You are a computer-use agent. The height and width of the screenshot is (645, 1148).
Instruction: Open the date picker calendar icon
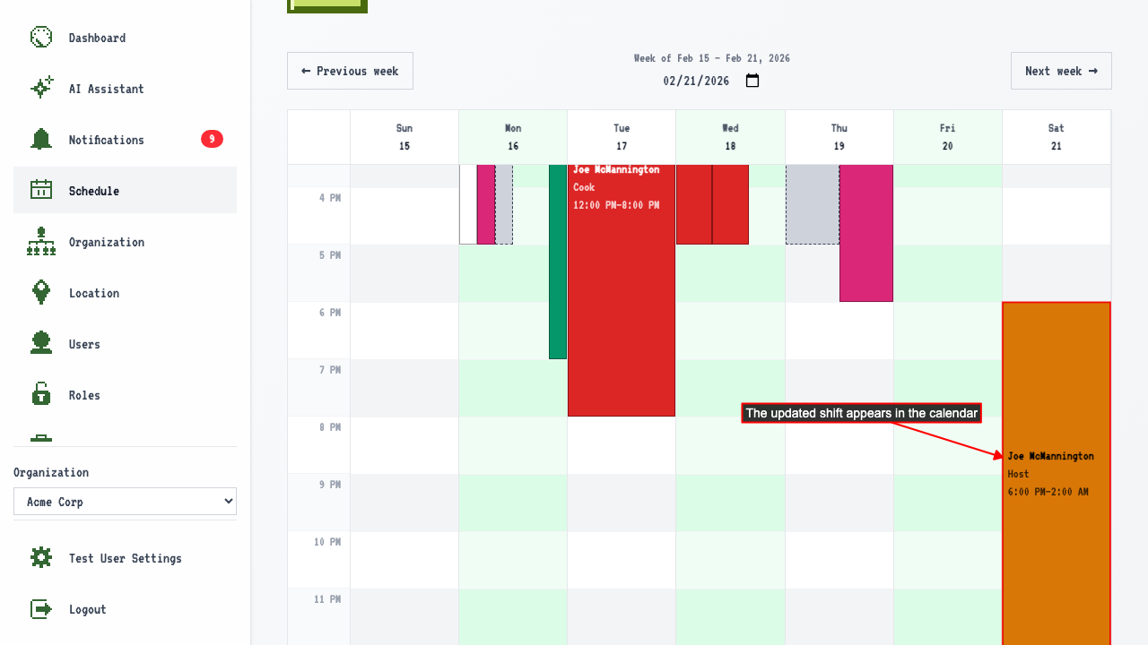click(752, 81)
